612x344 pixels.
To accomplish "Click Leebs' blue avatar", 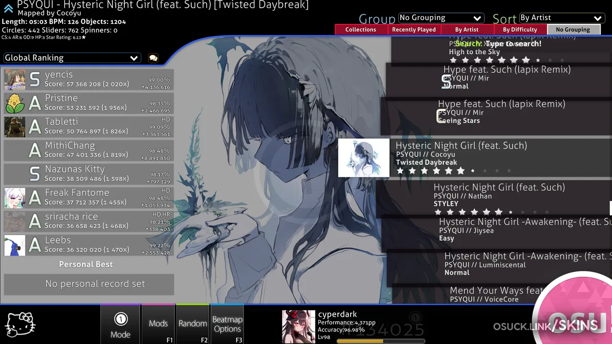I will 15,245.
